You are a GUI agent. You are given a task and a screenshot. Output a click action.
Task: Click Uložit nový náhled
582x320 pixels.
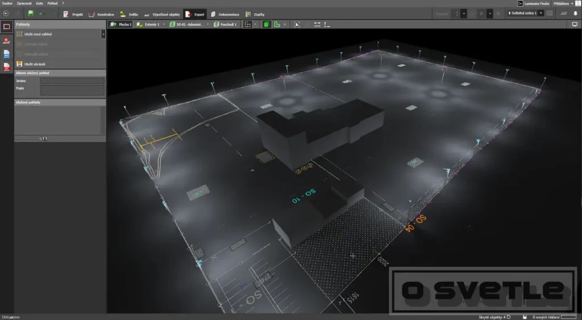tap(35, 34)
